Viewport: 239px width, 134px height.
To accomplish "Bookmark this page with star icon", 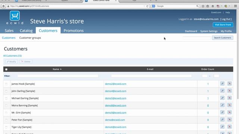I will pos(203,6).
